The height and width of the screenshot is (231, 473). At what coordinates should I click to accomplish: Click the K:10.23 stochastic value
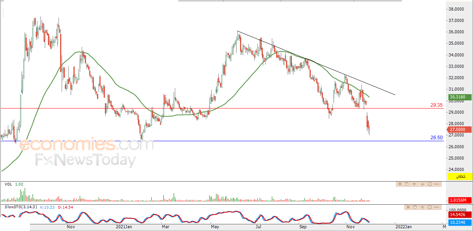[x=48, y=207]
